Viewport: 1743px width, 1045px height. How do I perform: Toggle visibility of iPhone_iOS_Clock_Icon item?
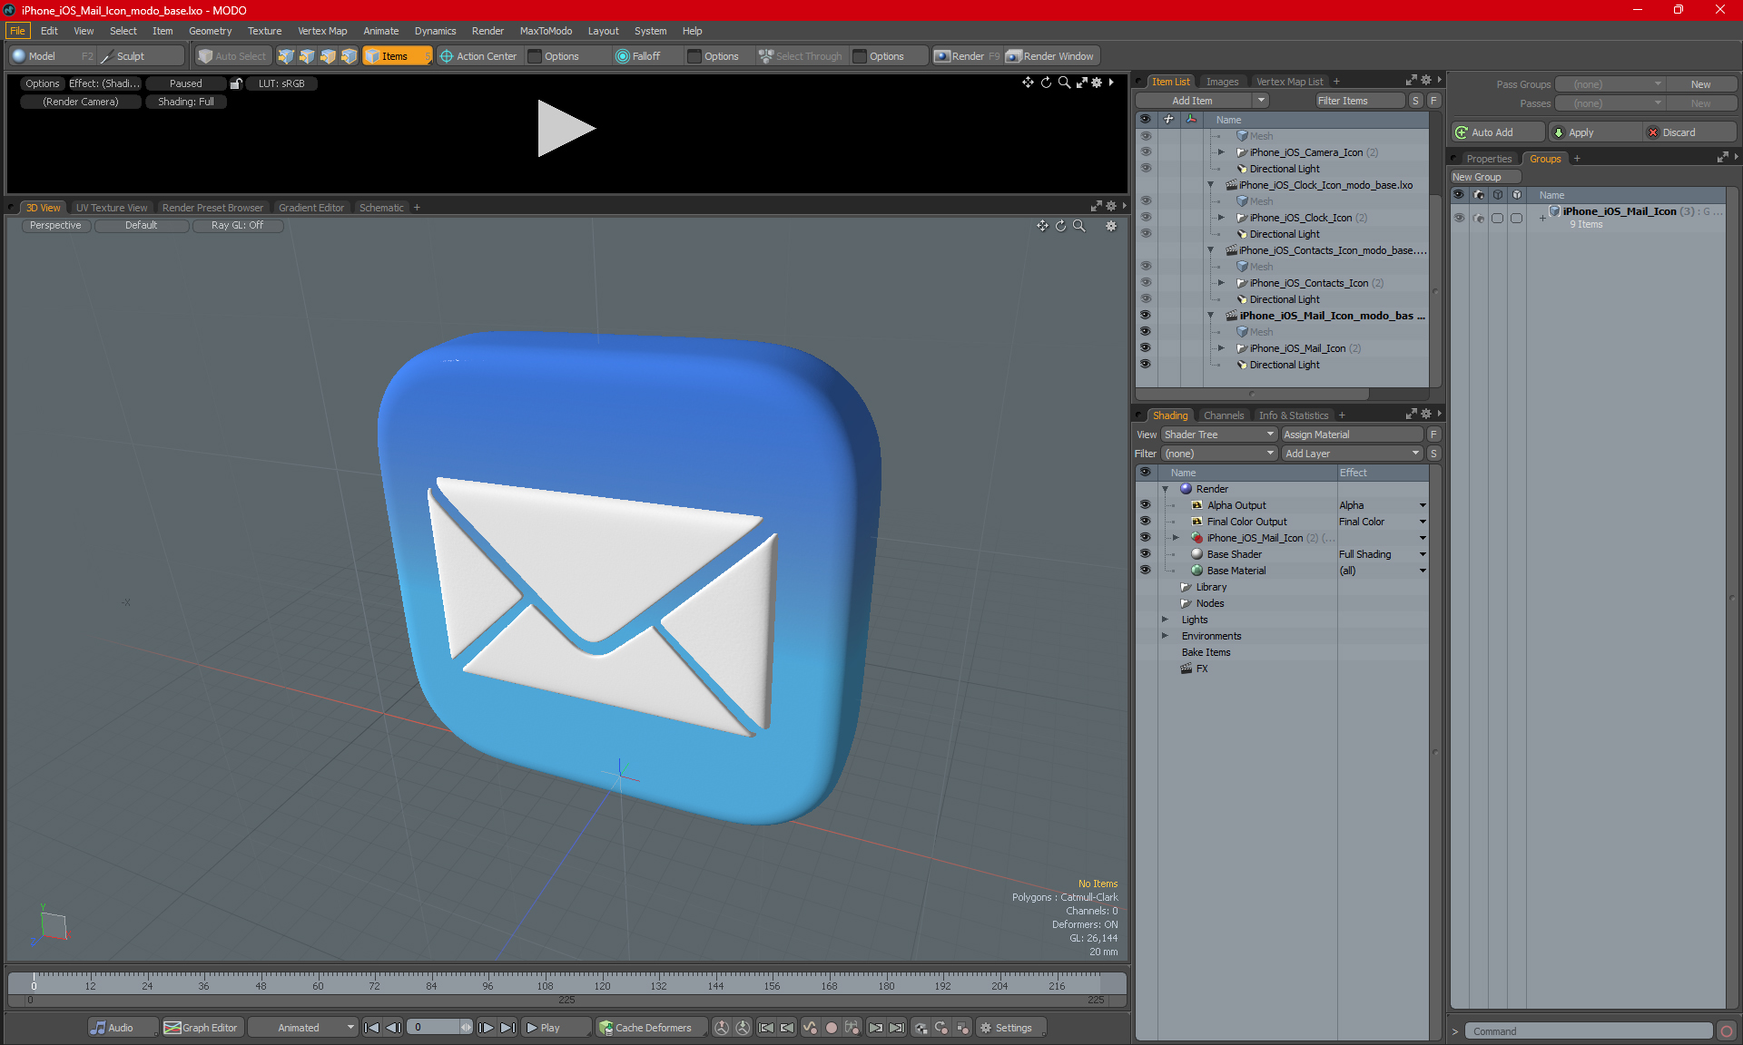point(1146,218)
